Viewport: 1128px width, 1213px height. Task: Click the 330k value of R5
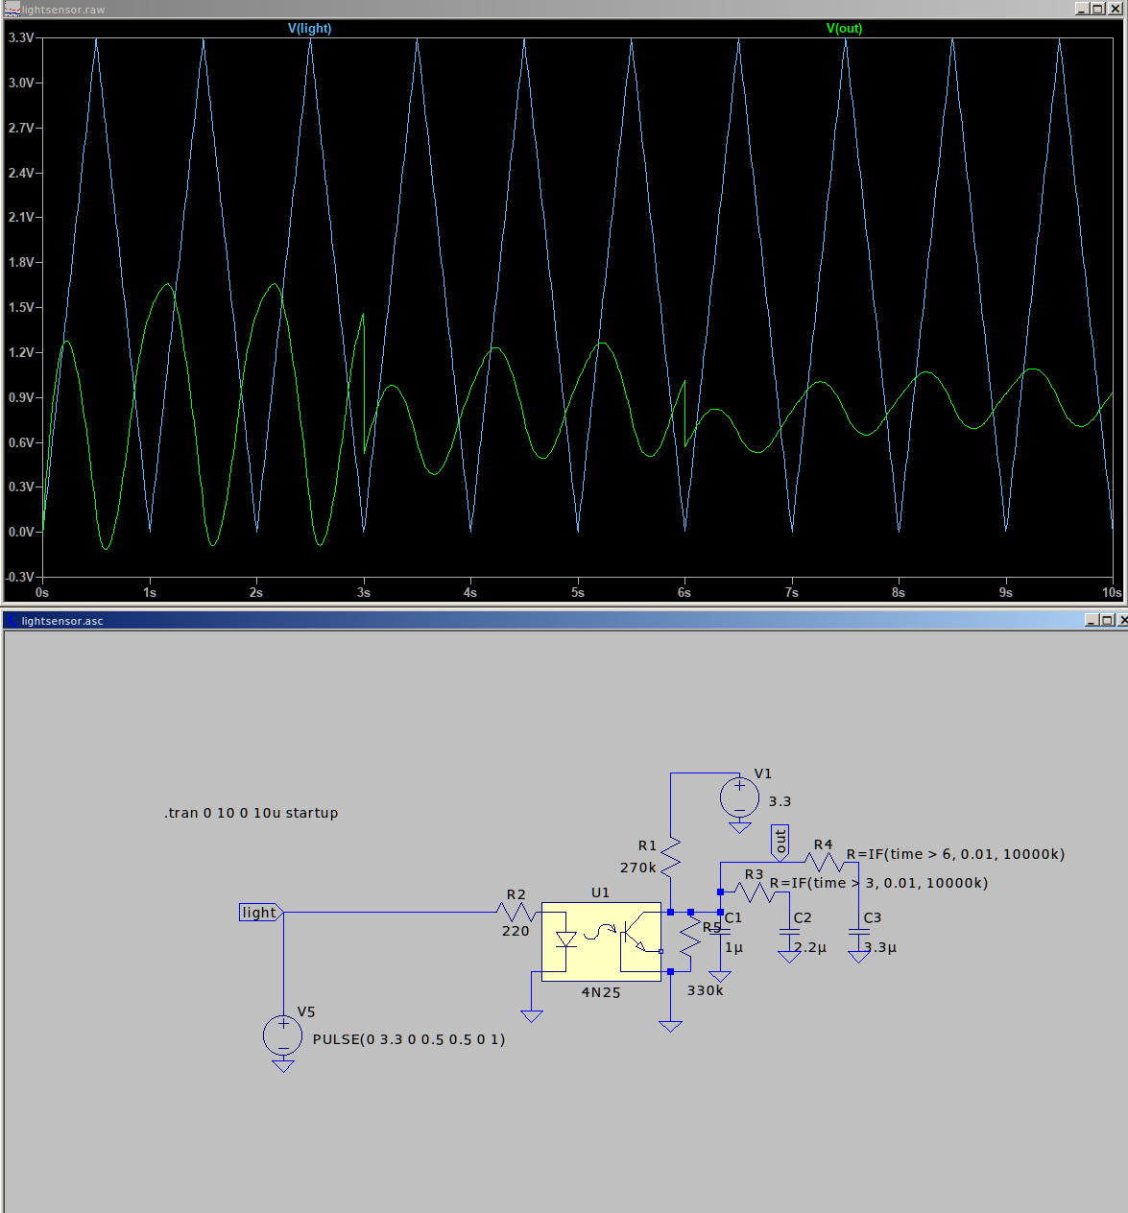705,990
